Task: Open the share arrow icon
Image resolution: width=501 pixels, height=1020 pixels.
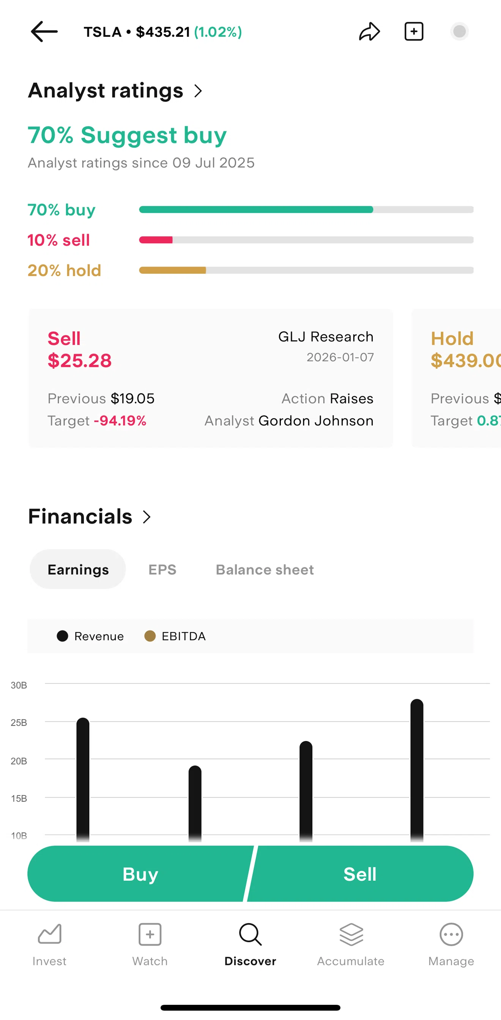Action: [369, 32]
